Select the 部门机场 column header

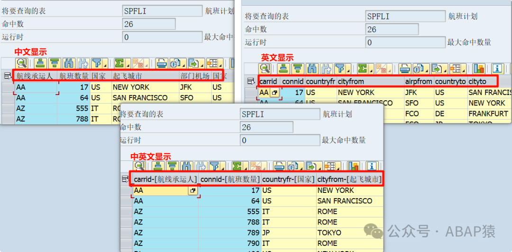[x=195, y=76]
